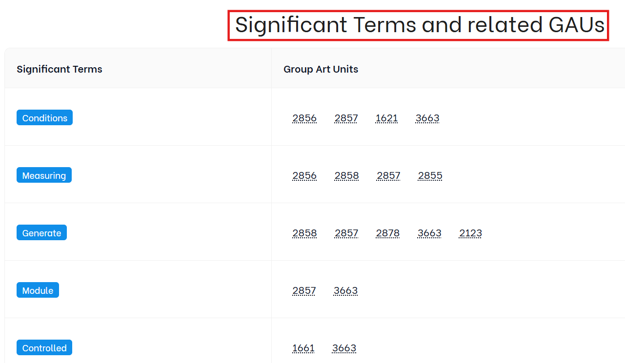Open the Generate term tag

41,233
